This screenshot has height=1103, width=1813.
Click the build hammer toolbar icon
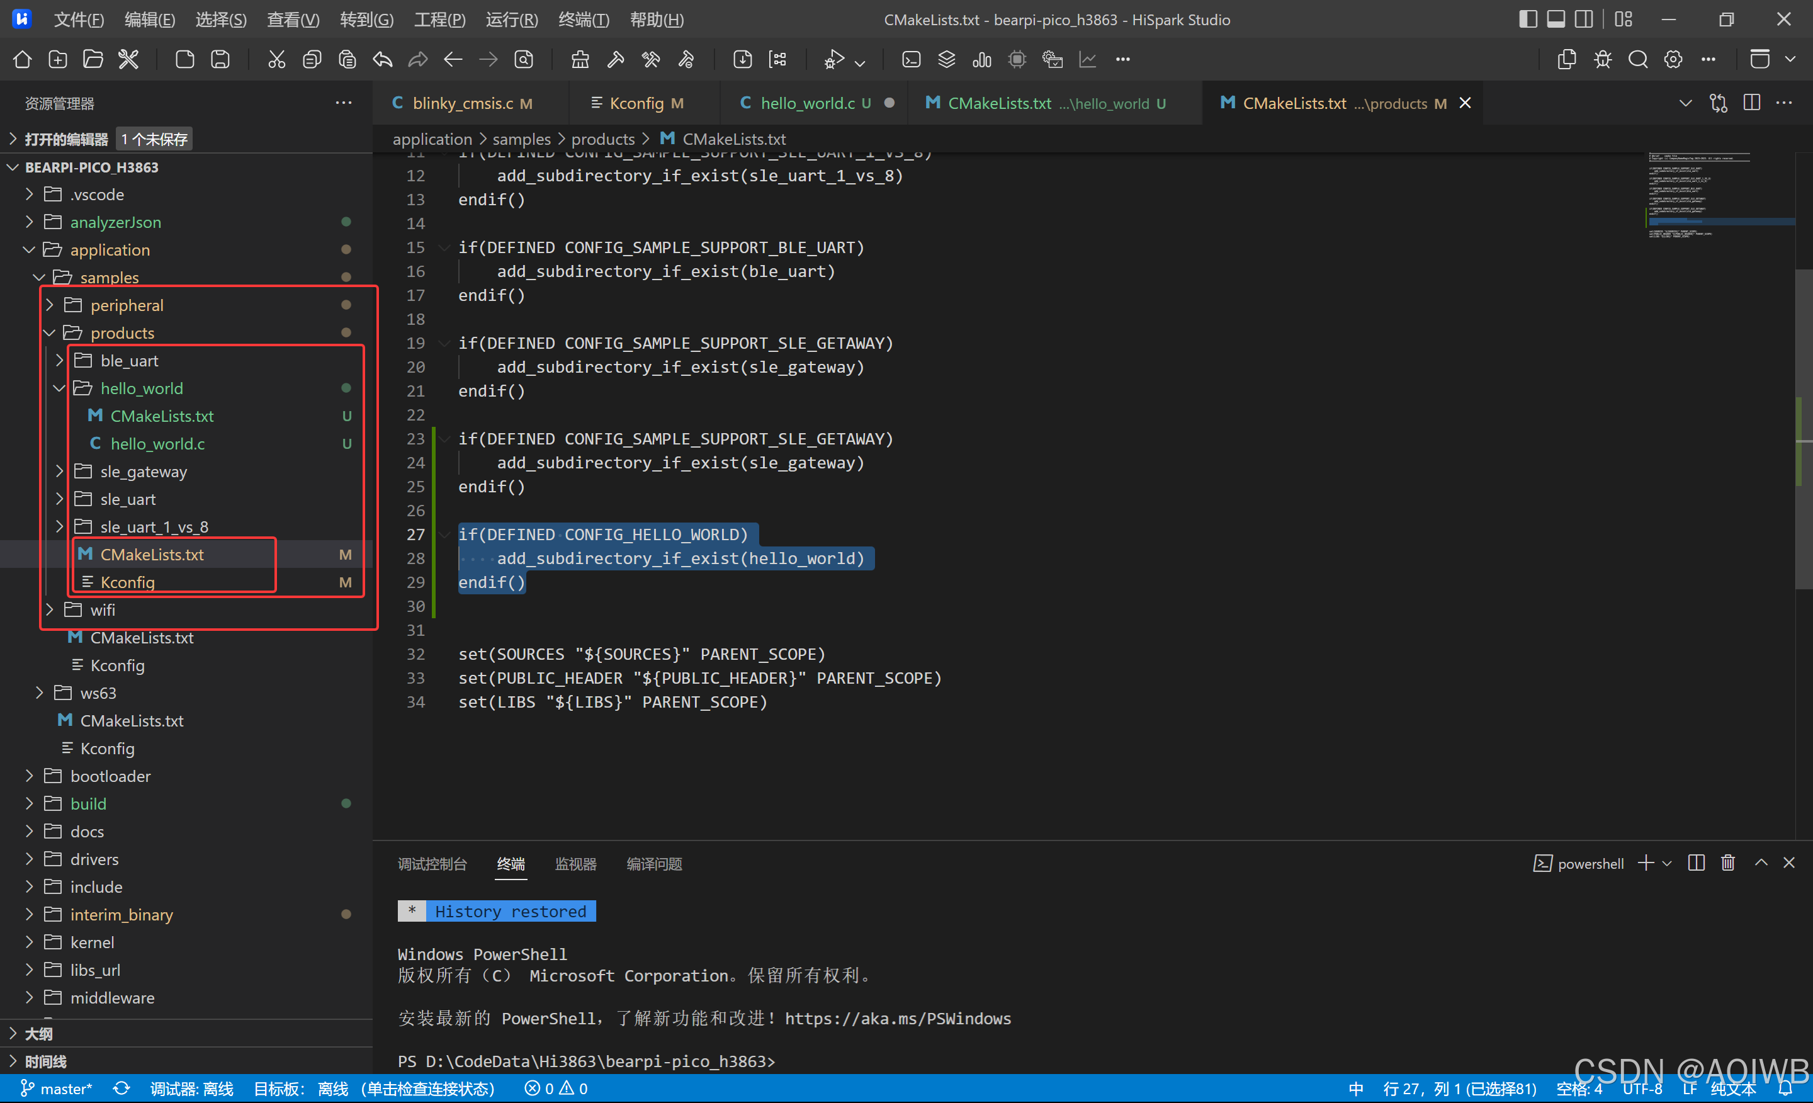point(615,60)
